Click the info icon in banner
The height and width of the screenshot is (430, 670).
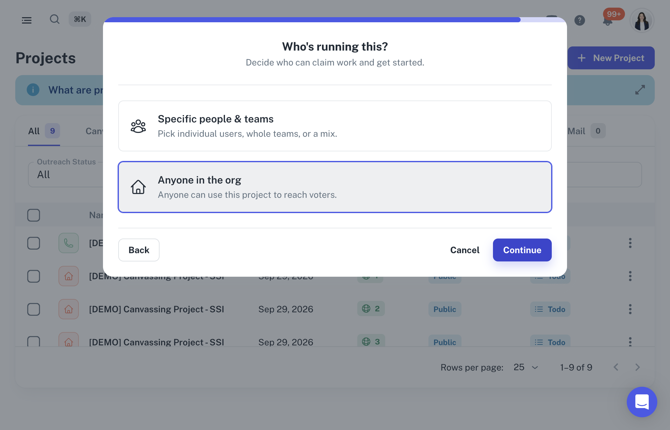coord(33,90)
